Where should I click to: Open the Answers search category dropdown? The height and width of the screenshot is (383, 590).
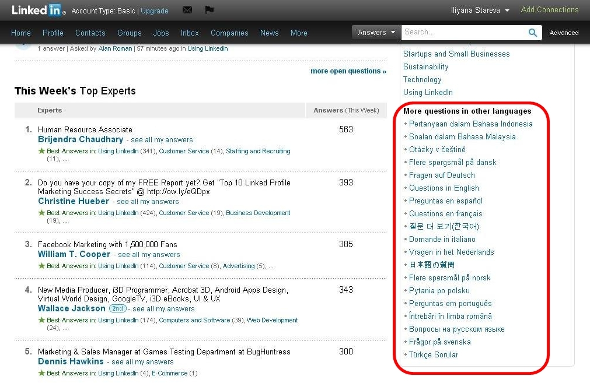pyautogui.click(x=376, y=32)
